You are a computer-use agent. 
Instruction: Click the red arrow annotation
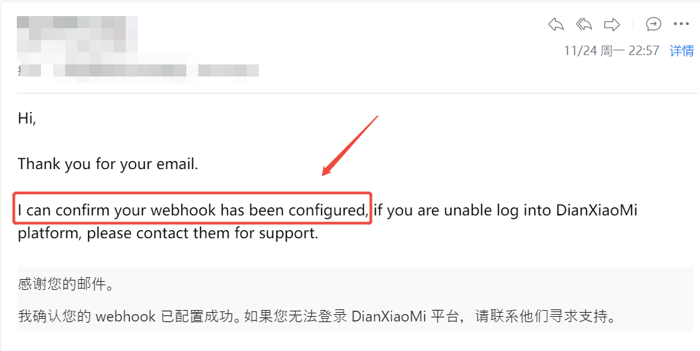pyautogui.click(x=350, y=146)
